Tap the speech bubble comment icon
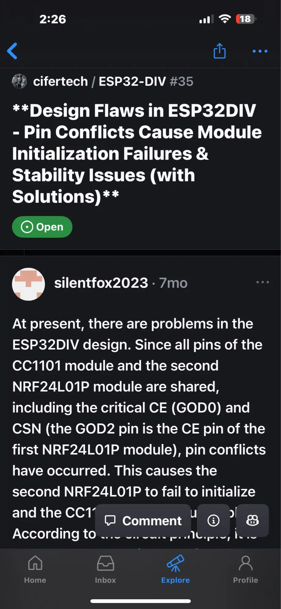Viewport: 281px width, 609px height. [x=110, y=521]
